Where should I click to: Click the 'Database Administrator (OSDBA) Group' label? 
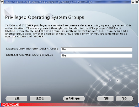pyautogui.click(x=32, y=49)
